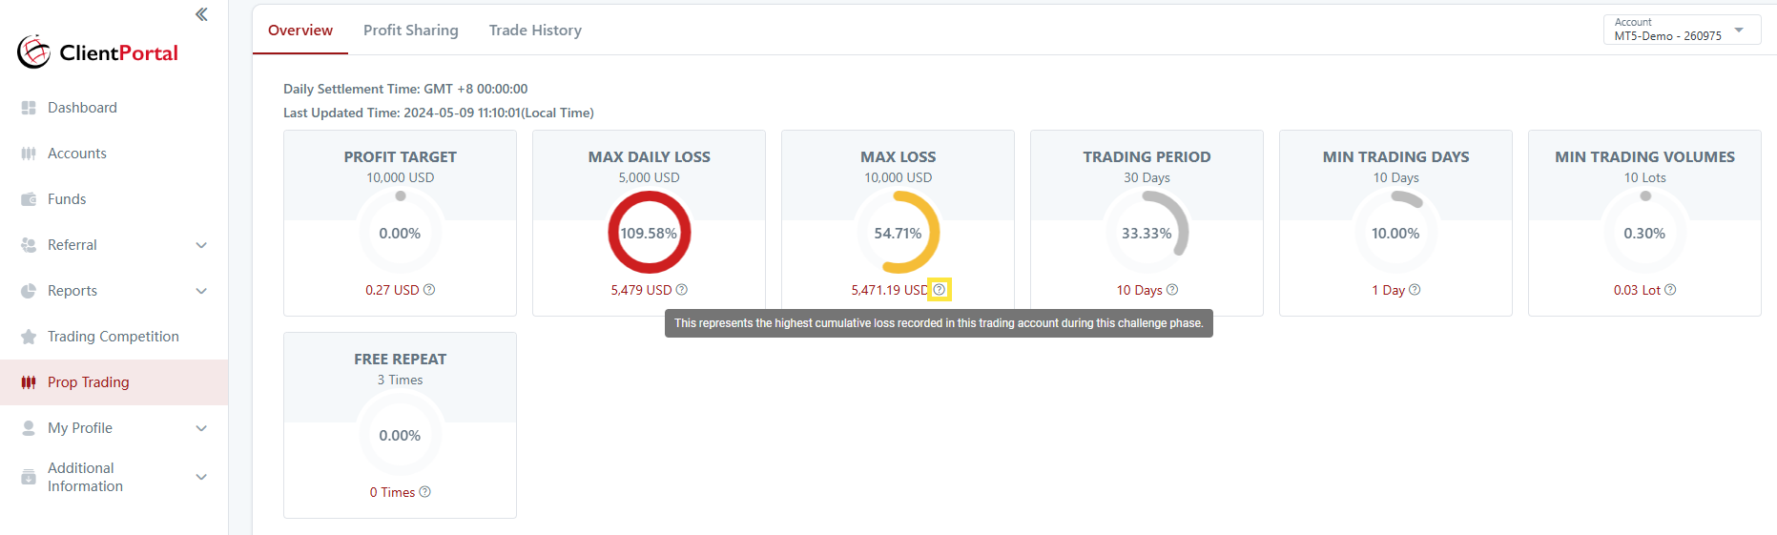Click the help icon beside 5,479 USD
The image size is (1777, 535).
(x=681, y=290)
